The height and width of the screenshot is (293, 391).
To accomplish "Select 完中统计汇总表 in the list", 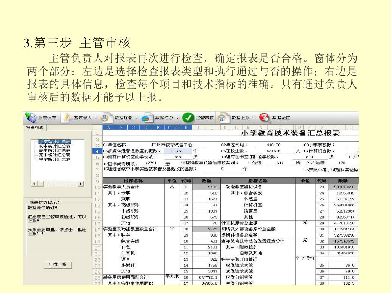I will click(55, 155).
